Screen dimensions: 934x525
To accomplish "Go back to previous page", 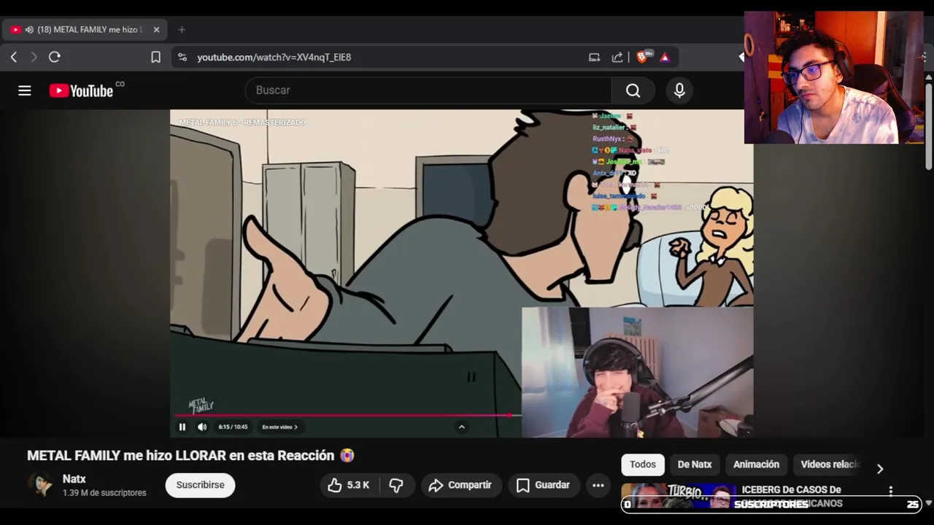I will 14,57.
